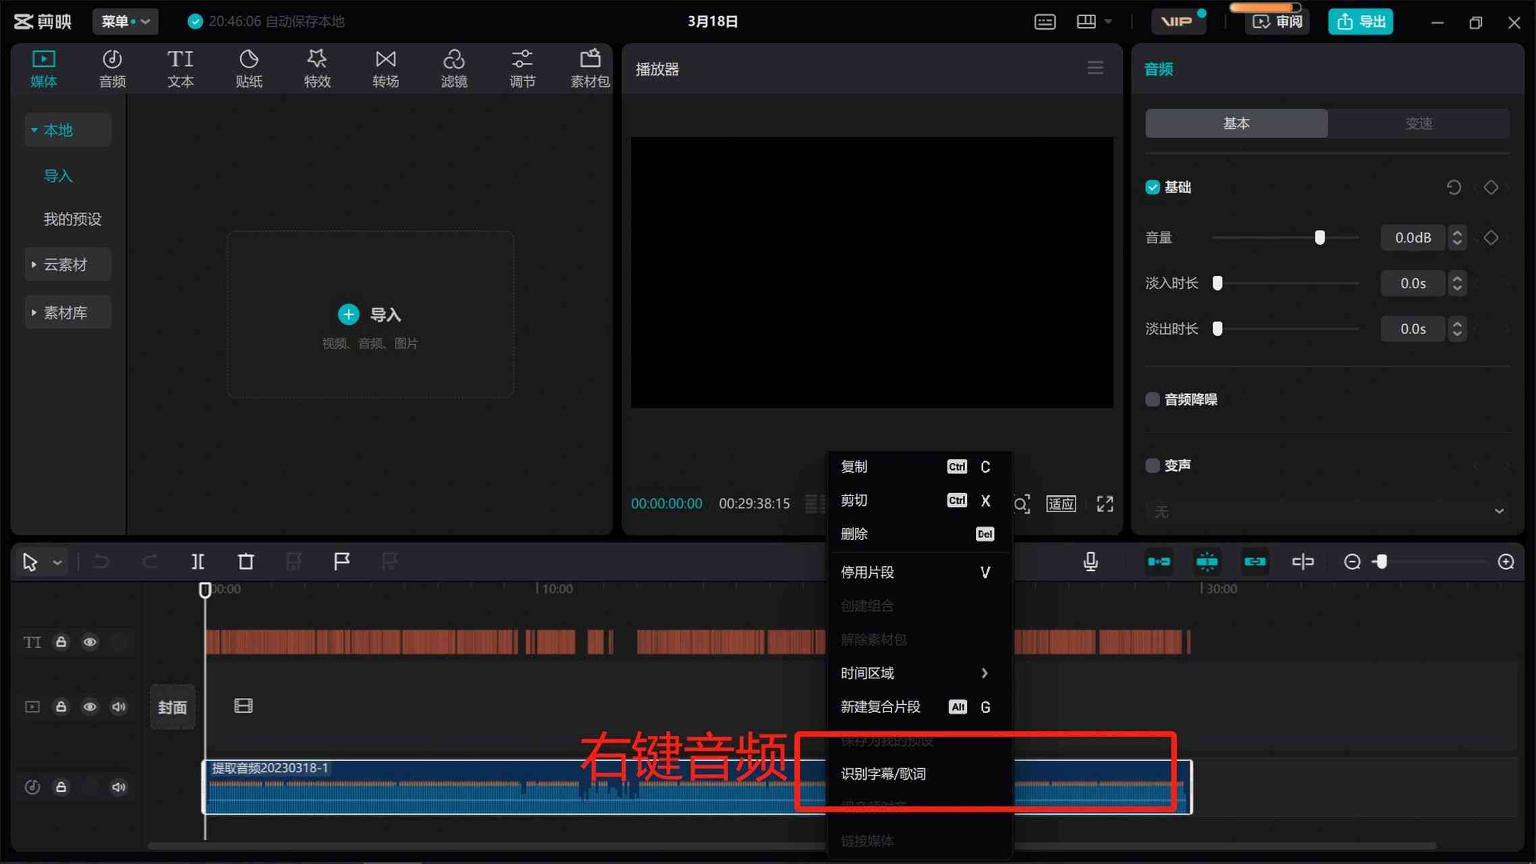Click 导入 (Import) button in media panel
The width and height of the screenshot is (1536, 864).
(371, 315)
